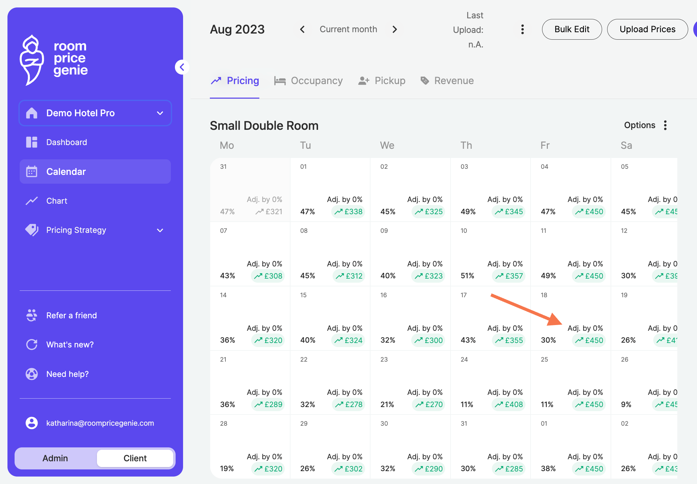
Task: Select the August 18 calendar cell
Action: coord(571,319)
